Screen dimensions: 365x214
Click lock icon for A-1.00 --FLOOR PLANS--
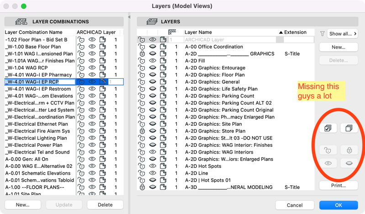[81, 187]
